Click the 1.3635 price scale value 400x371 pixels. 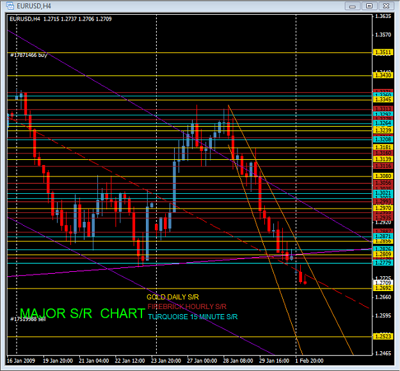(x=383, y=17)
